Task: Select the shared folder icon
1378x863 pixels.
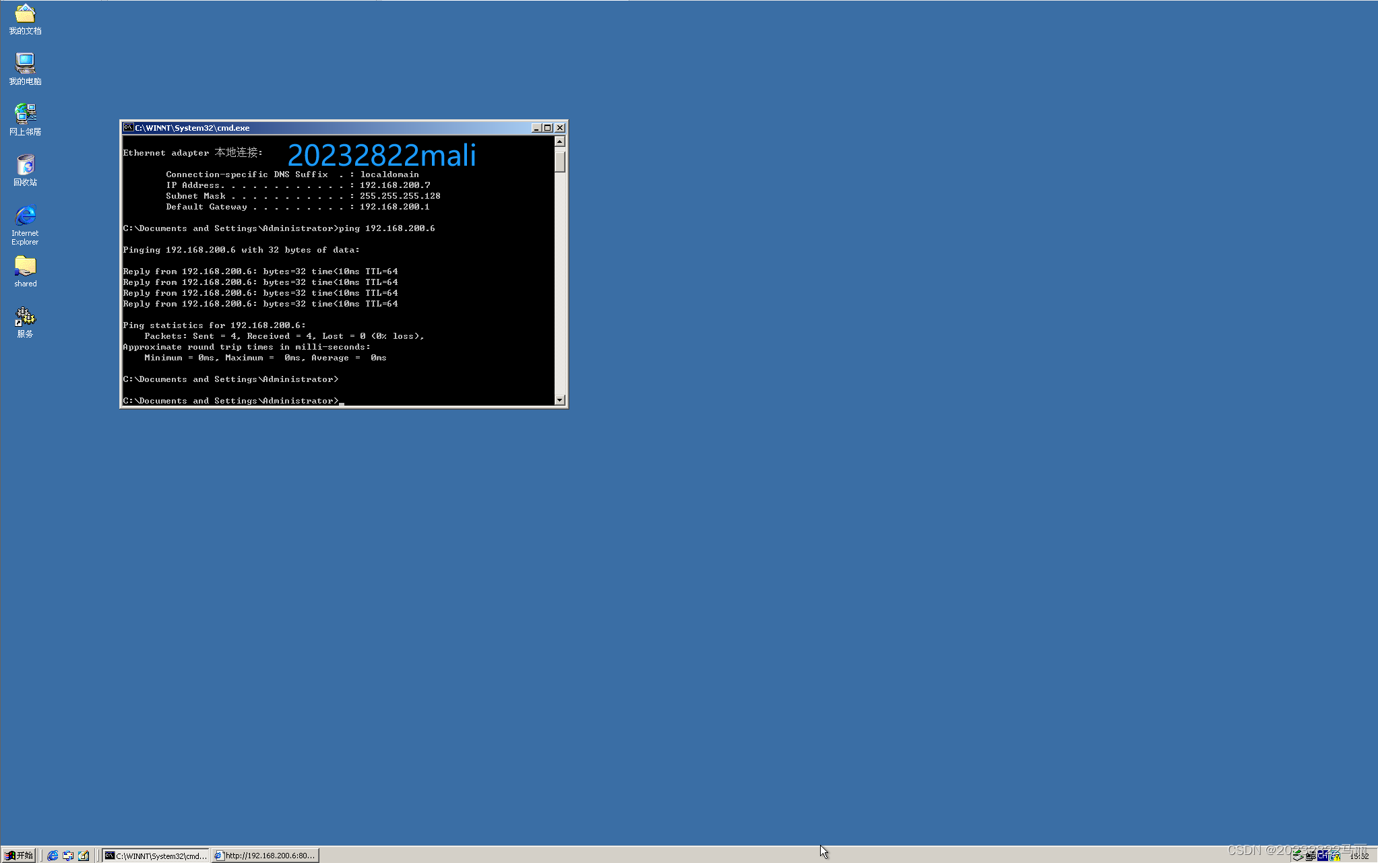Action: coord(25,271)
